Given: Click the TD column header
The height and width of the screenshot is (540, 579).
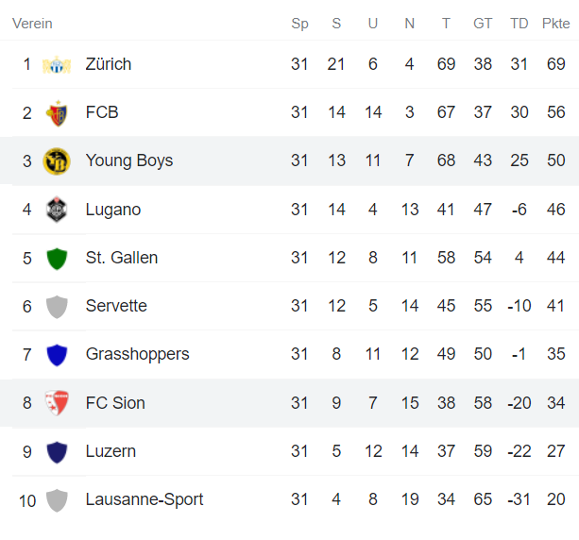Looking at the screenshot, I should (519, 24).
